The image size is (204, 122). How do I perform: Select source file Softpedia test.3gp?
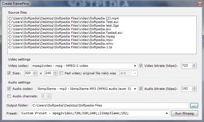pyautogui.click(x=64, y=26)
